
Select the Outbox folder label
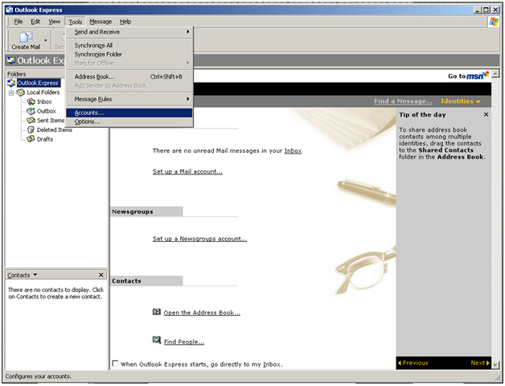47,111
